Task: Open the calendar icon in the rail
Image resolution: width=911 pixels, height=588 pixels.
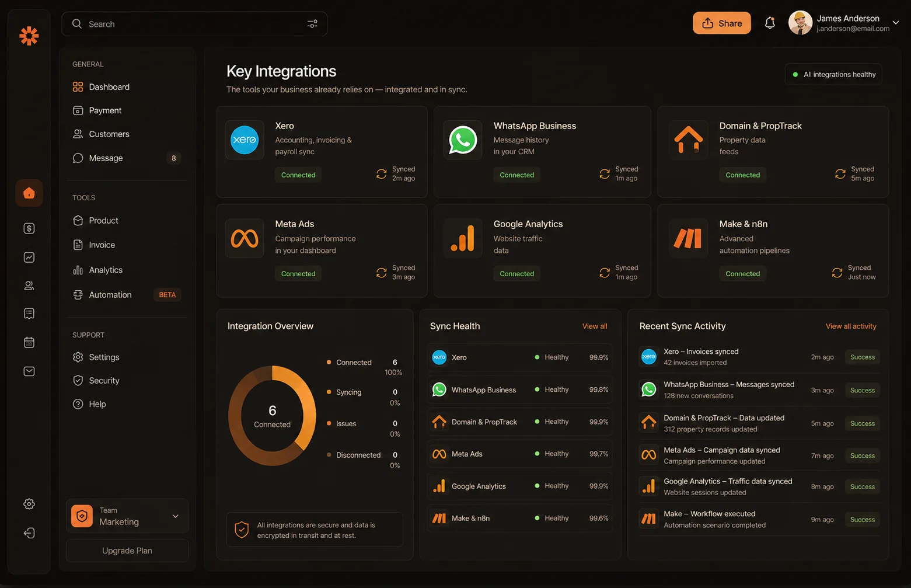Action: tap(29, 342)
